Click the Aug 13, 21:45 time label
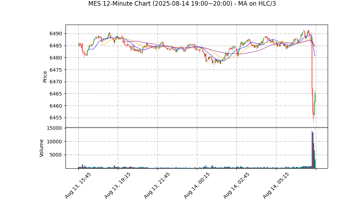The height and width of the screenshot is (205, 364). point(157,185)
